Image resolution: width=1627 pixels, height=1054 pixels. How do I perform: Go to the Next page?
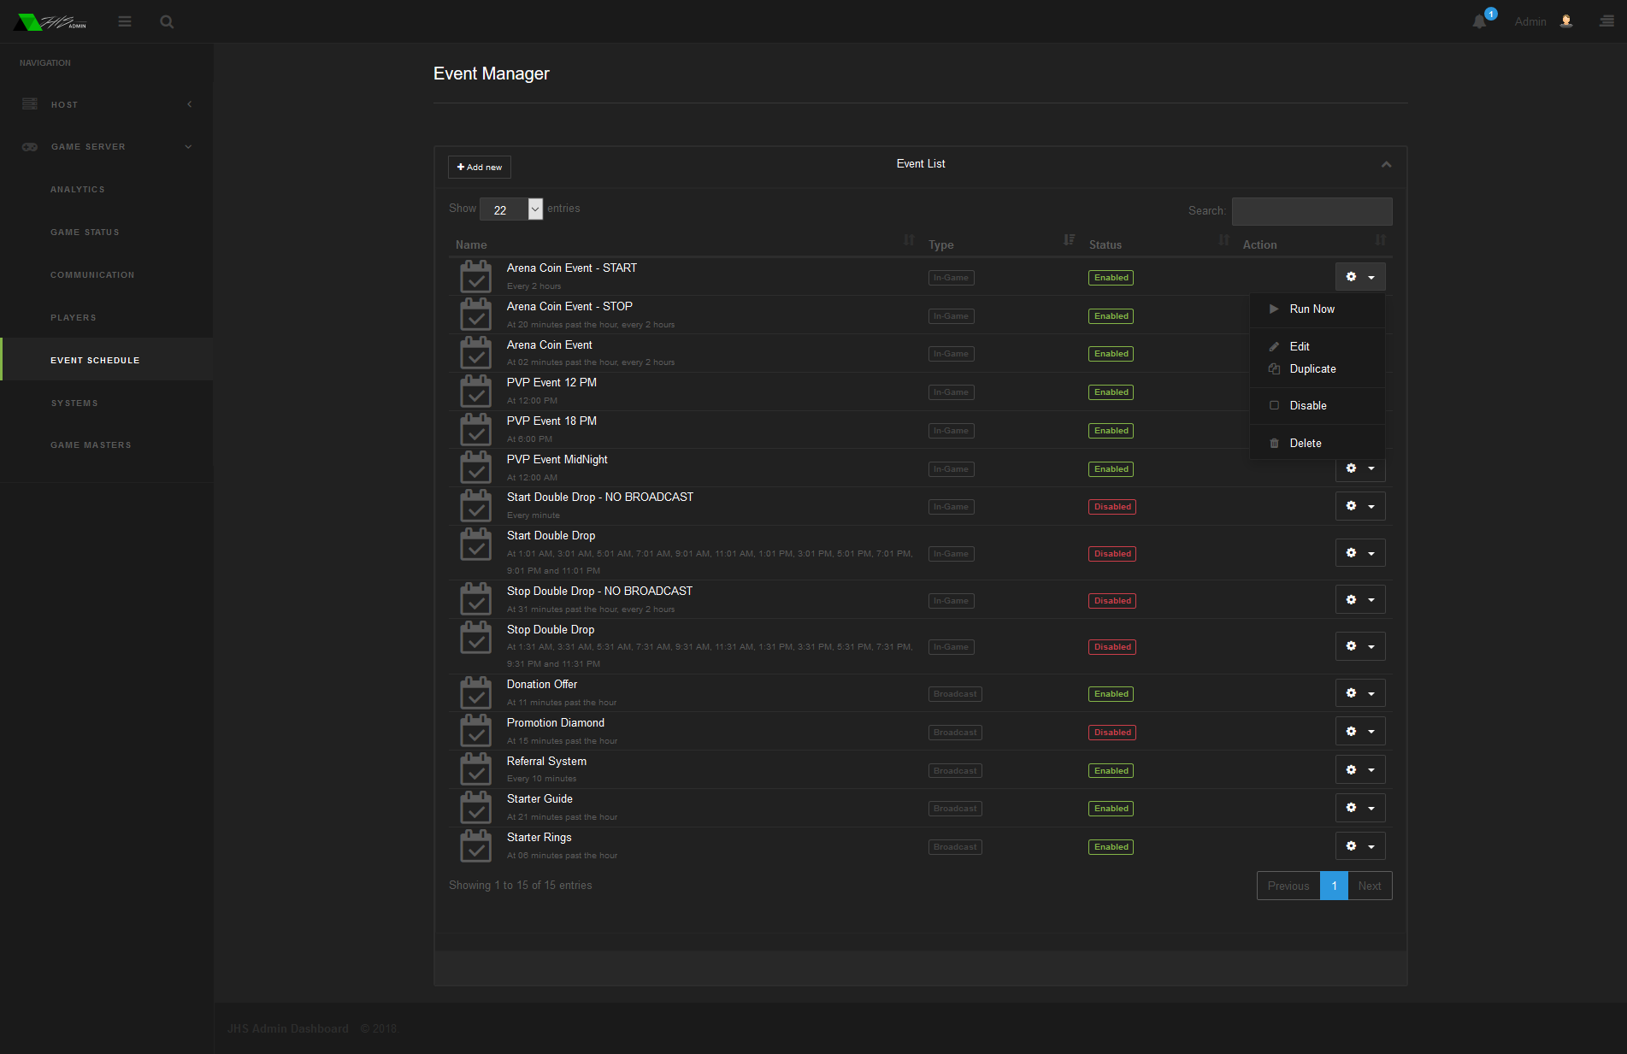(1370, 886)
